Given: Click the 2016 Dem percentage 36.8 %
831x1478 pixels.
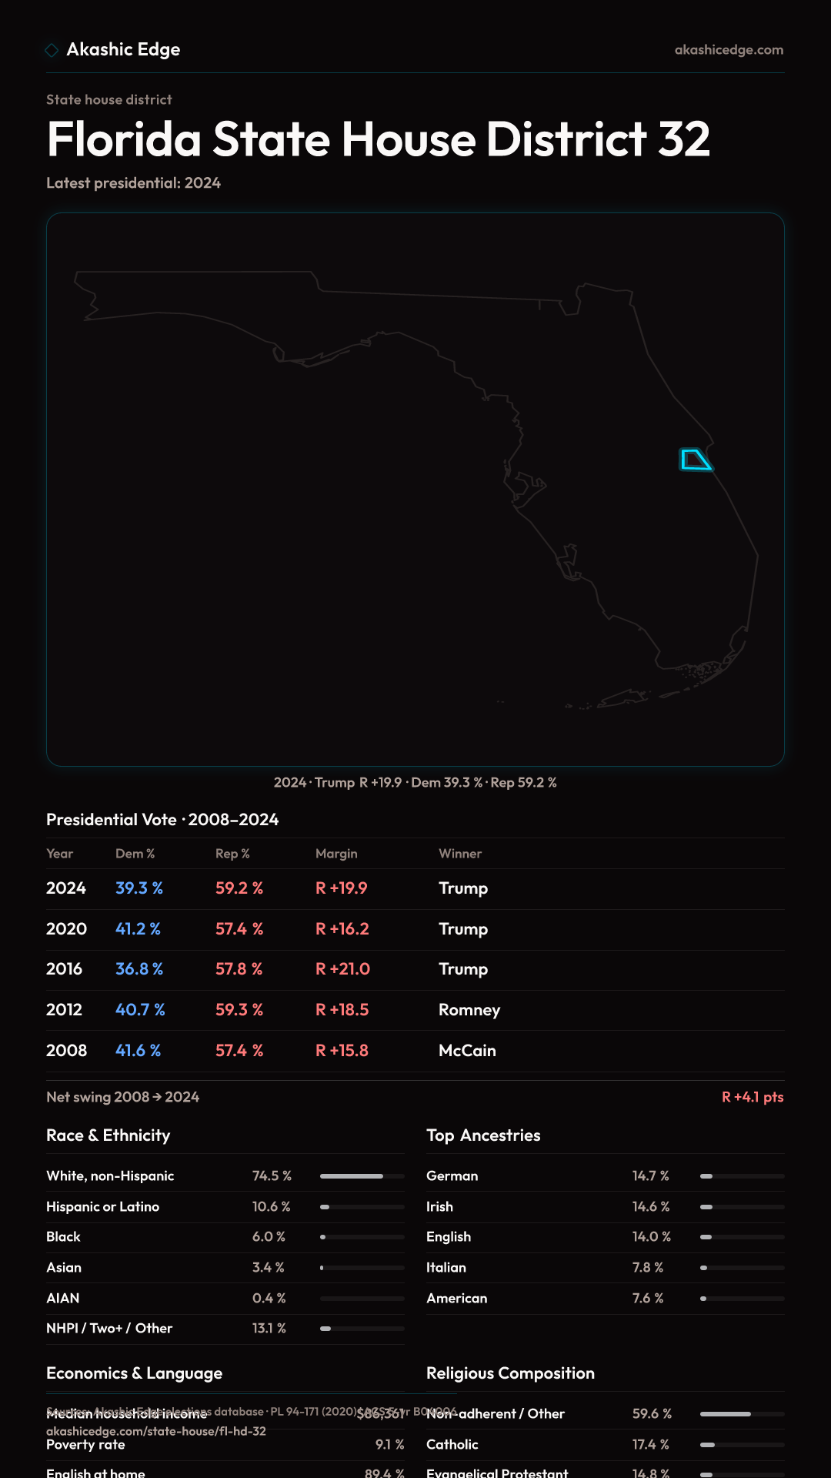Looking at the screenshot, I should click(x=139, y=969).
